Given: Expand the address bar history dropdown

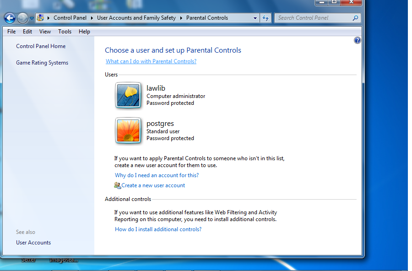Looking at the screenshot, I should point(255,18).
